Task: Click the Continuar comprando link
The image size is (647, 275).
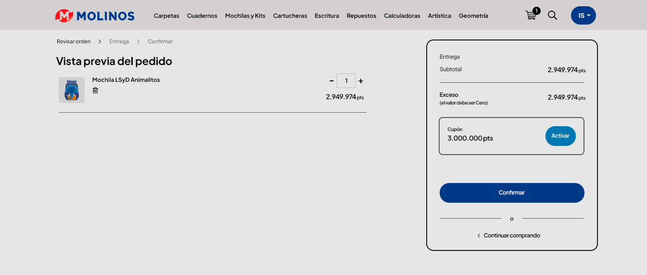Action: click(511, 236)
